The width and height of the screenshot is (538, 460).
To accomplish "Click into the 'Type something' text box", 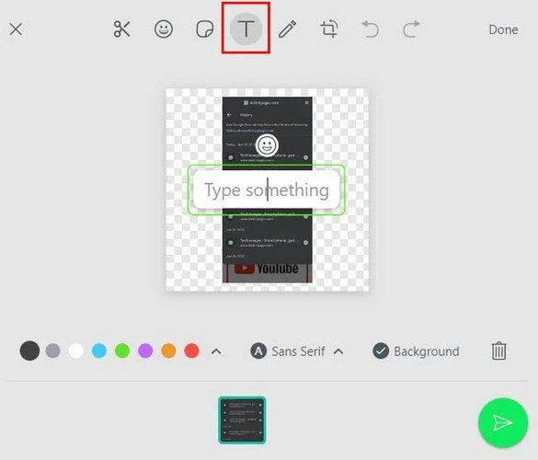I will click(x=267, y=190).
